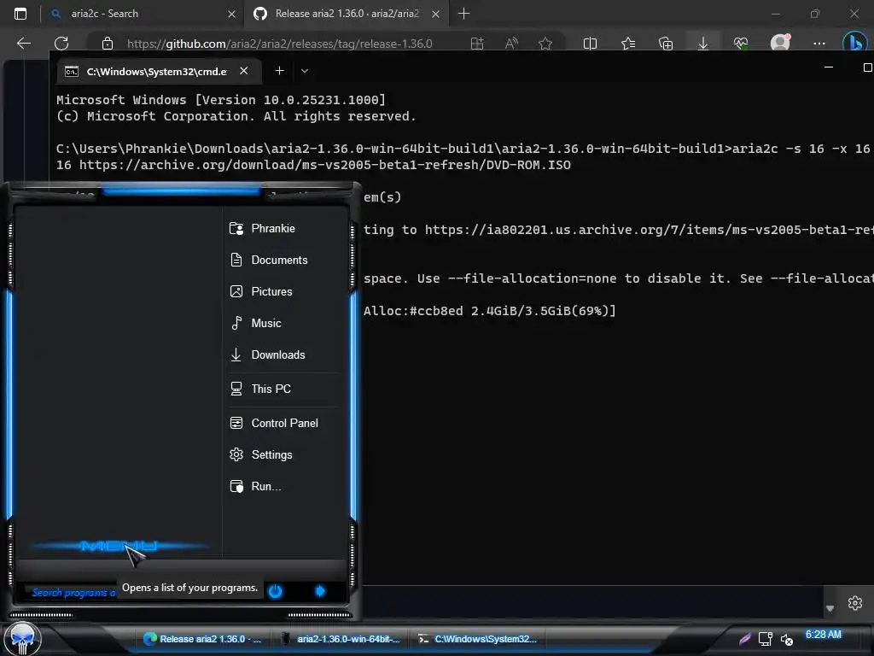Close the cmd.exe terminal tab
This screenshot has height=656, width=874.
coord(243,71)
